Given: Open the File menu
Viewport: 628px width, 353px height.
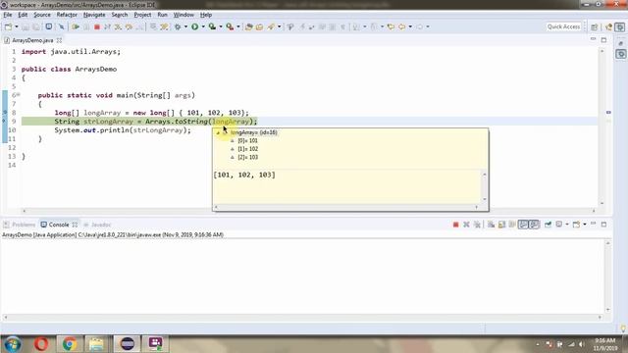Looking at the screenshot, I should point(8,15).
